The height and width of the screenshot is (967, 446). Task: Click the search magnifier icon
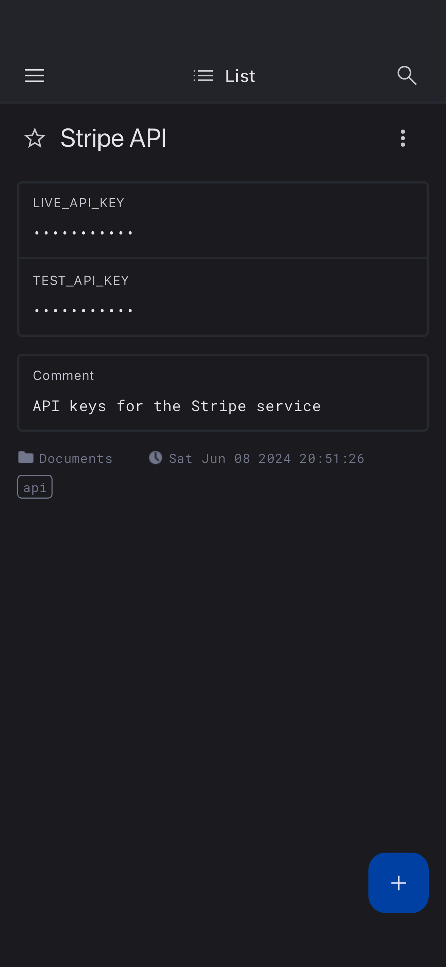(x=406, y=76)
